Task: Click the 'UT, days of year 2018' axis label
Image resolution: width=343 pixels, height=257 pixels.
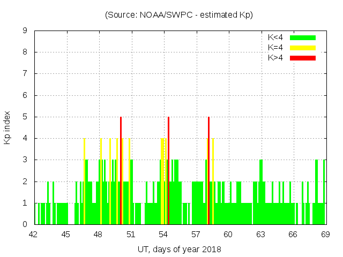Action: [179, 249]
